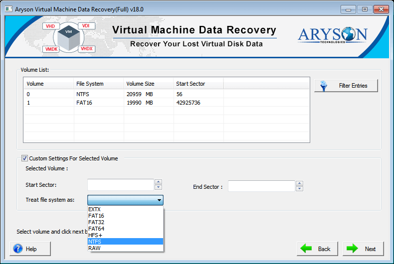Close the Aryson recovery window
The image size is (394, 264).
click(x=381, y=9)
